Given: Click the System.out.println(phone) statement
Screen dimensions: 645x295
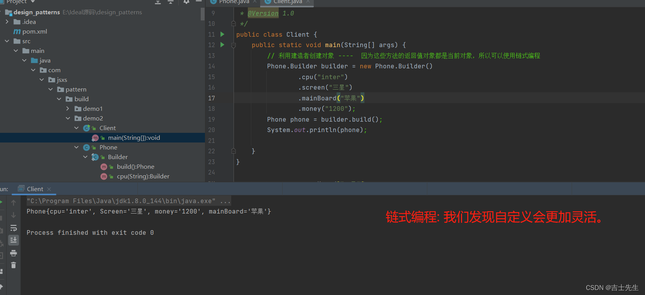Looking at the screenshot, I should pos(317,130).
